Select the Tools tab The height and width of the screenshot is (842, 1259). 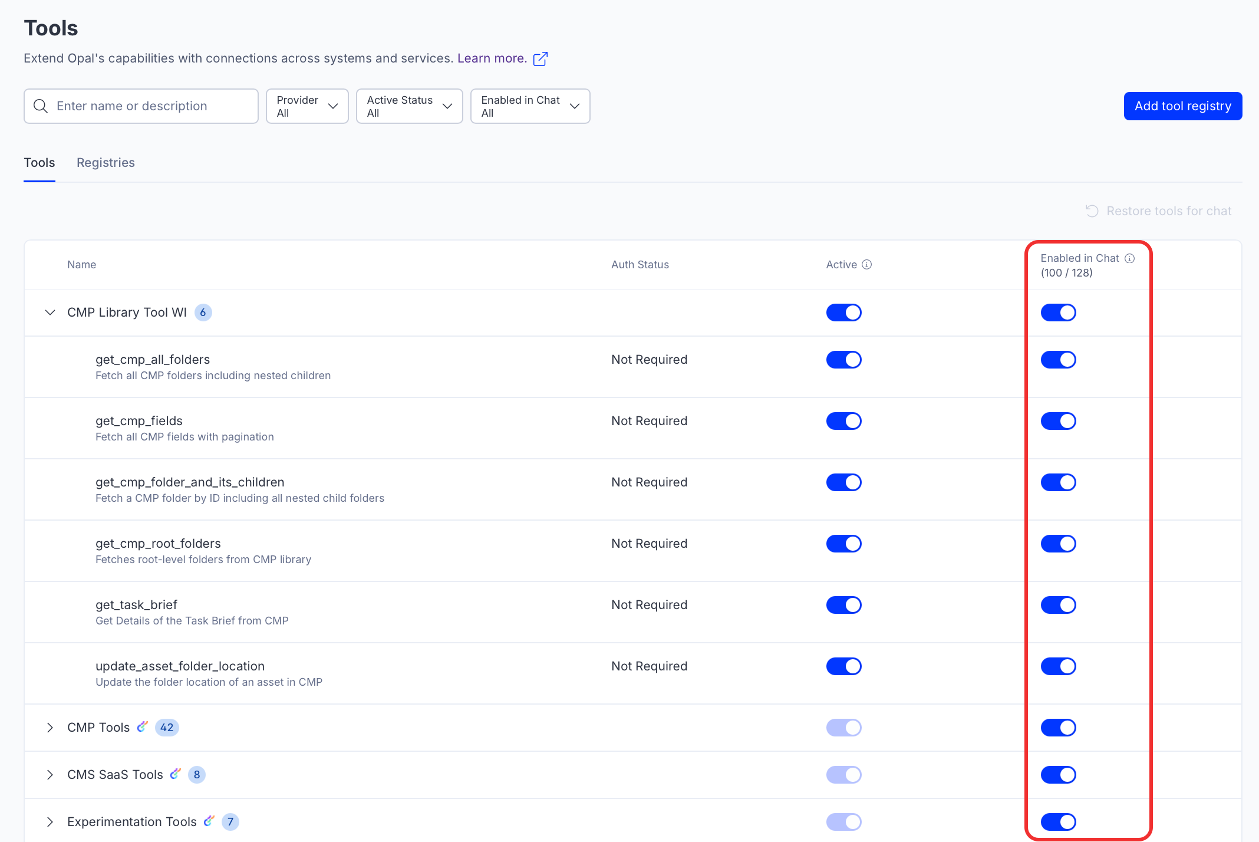pyautogui.click(x=39, y=163)
